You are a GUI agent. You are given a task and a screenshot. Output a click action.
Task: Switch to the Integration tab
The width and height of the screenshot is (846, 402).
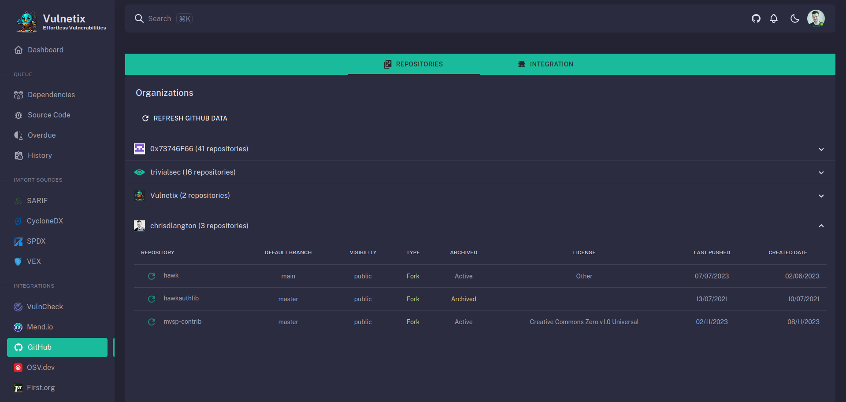(546, 64)
